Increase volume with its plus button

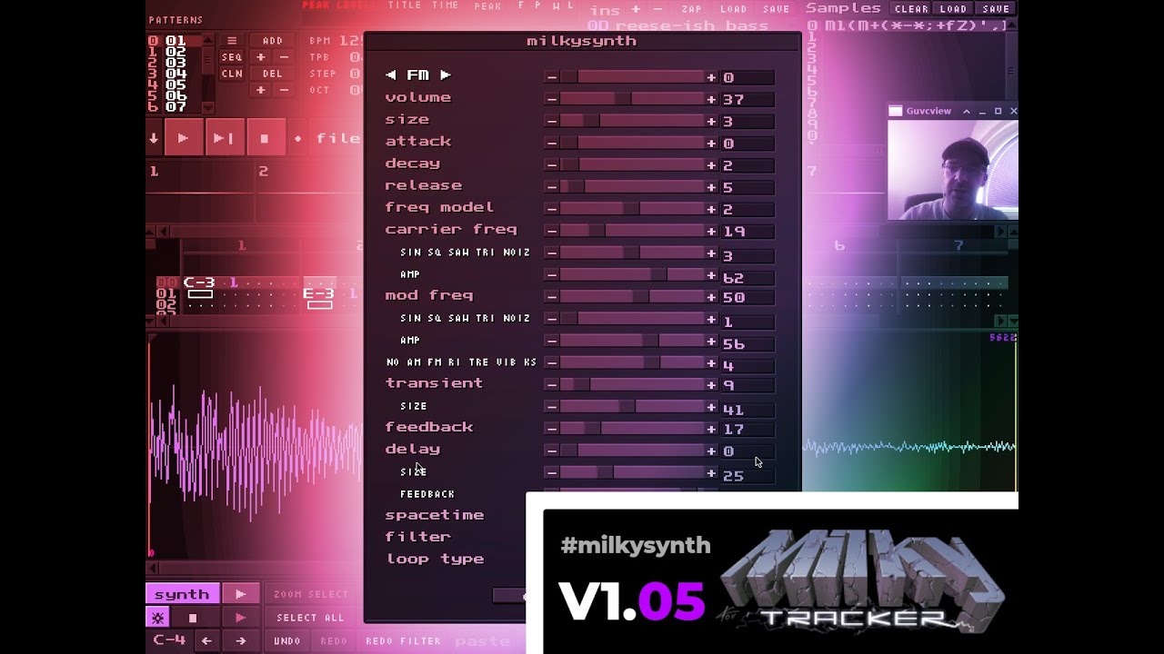click(x=711, y=99)
